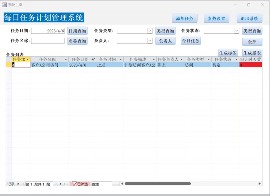Click 计划访问客户A公 description cell
270x196 pixels.
click(x=140, y=65)
